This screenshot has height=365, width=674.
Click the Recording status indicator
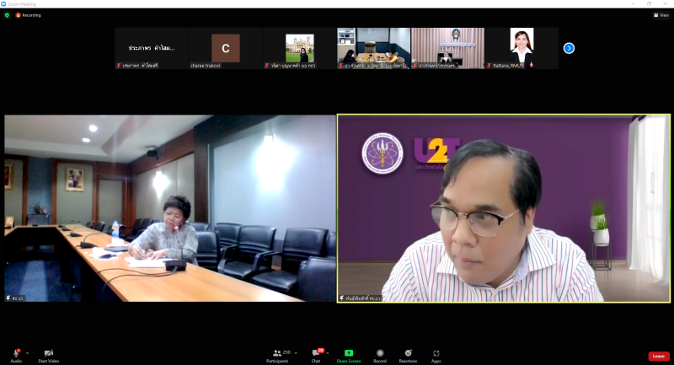click(x=28, y=15)
